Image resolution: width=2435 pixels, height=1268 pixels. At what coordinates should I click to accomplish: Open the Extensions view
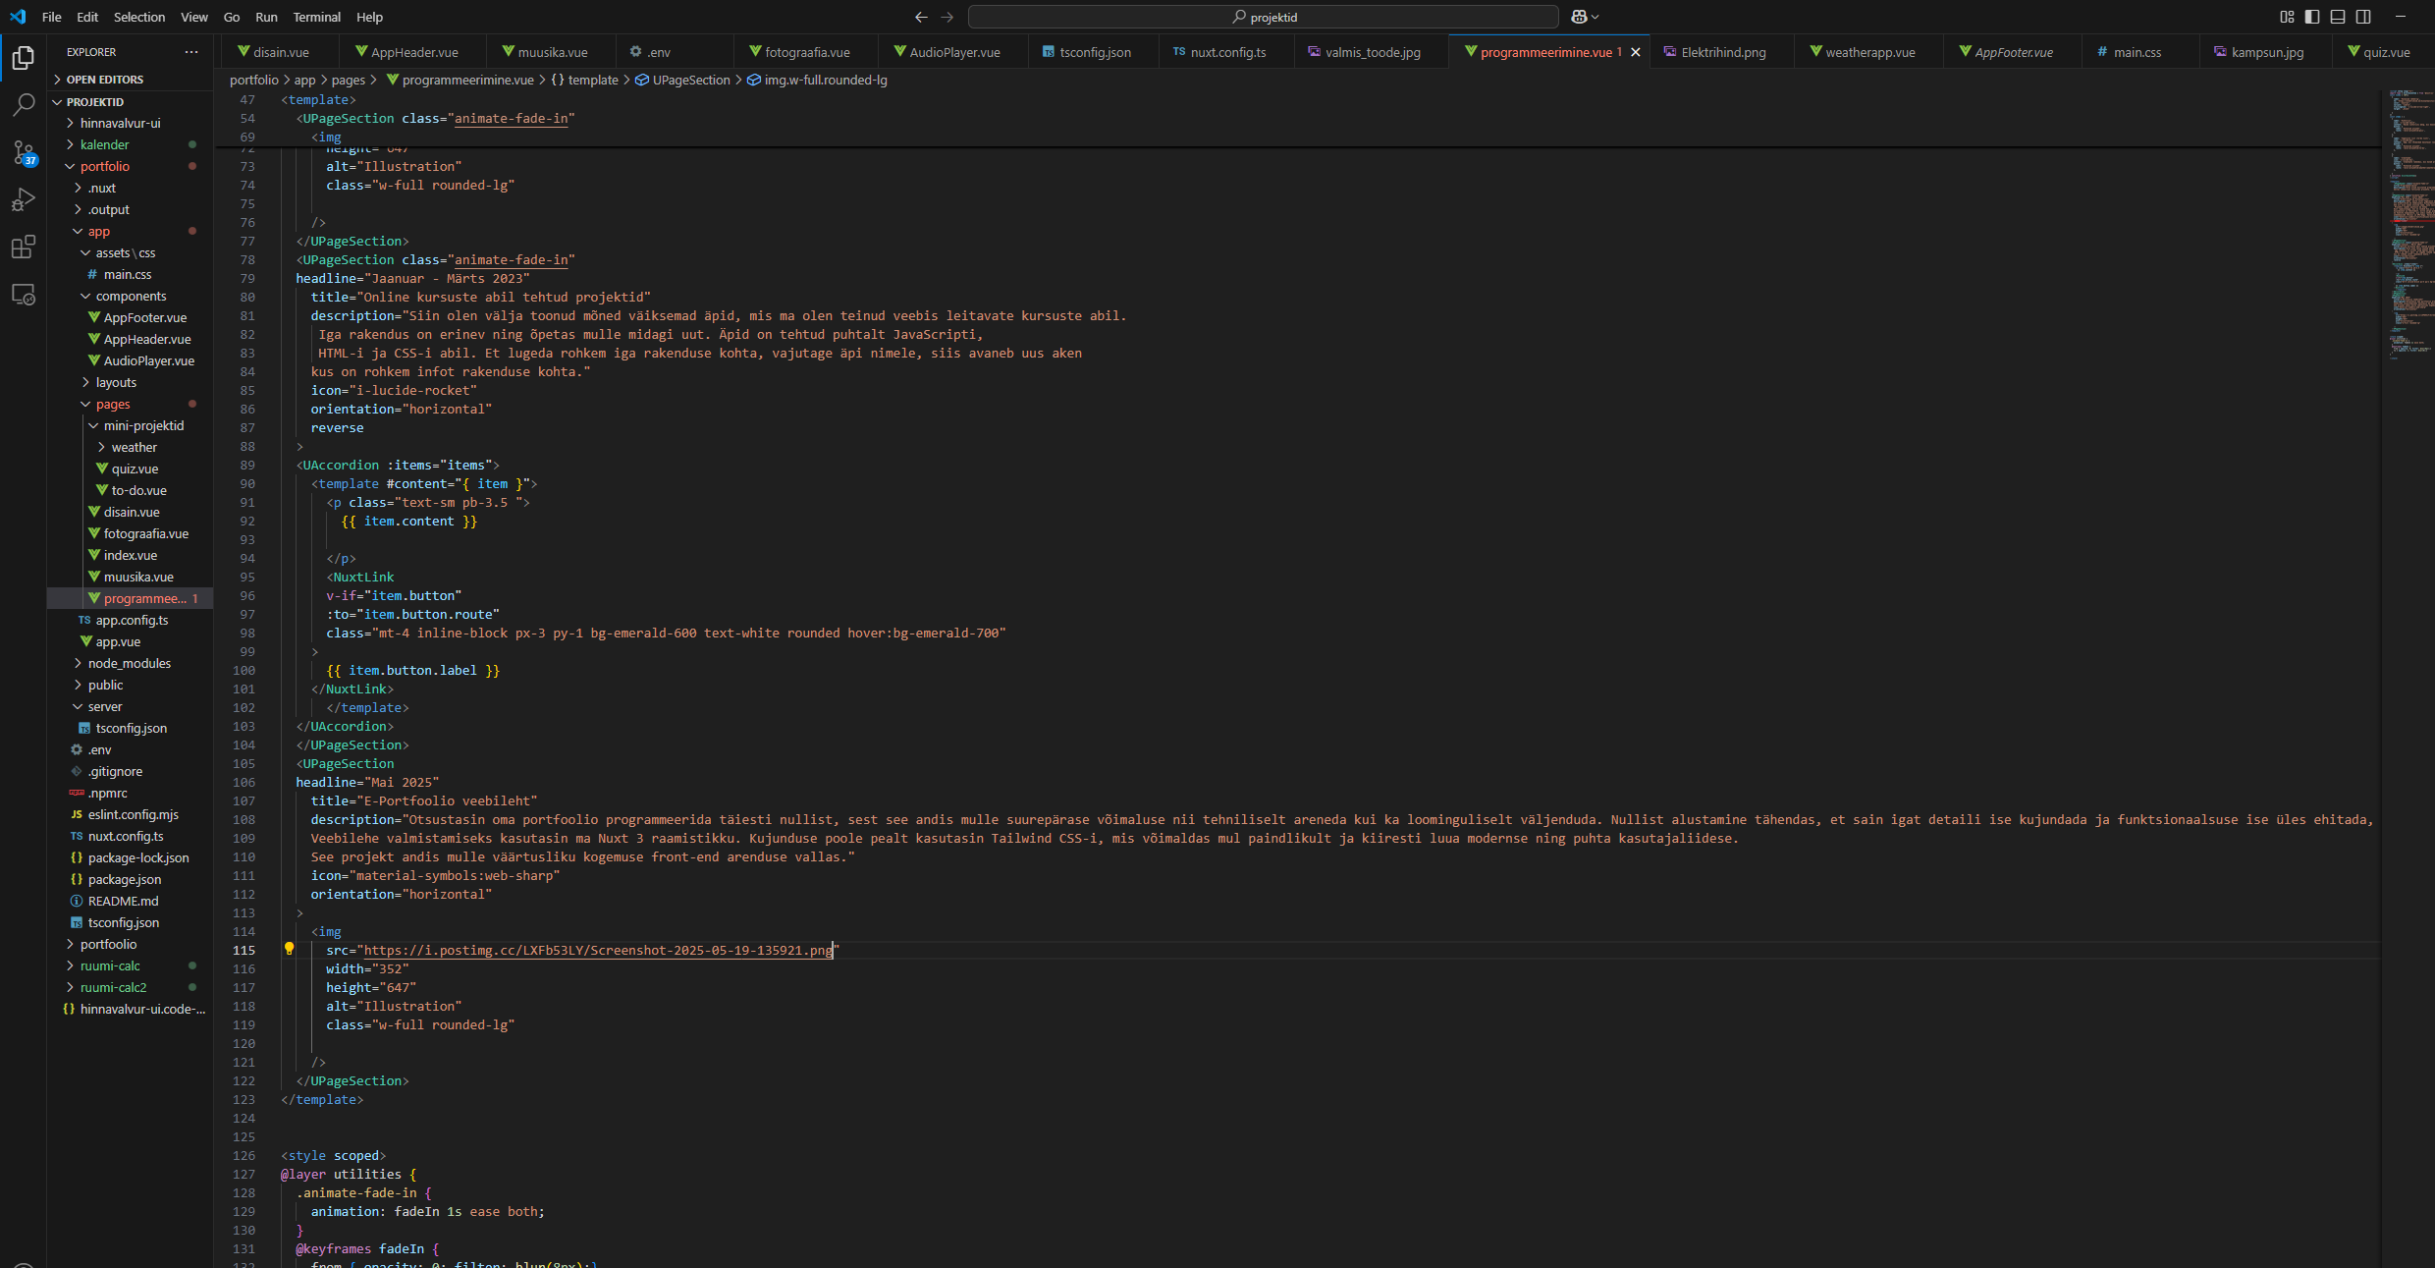point(24,247)
